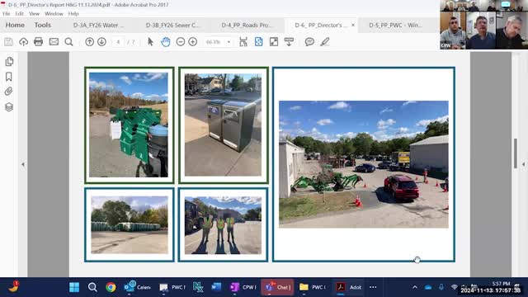Expand the left navigation pane arrow

tap(23, 164)
